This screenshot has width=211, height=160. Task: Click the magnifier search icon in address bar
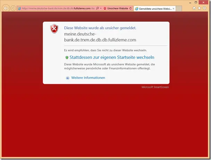tap(98, 8)
